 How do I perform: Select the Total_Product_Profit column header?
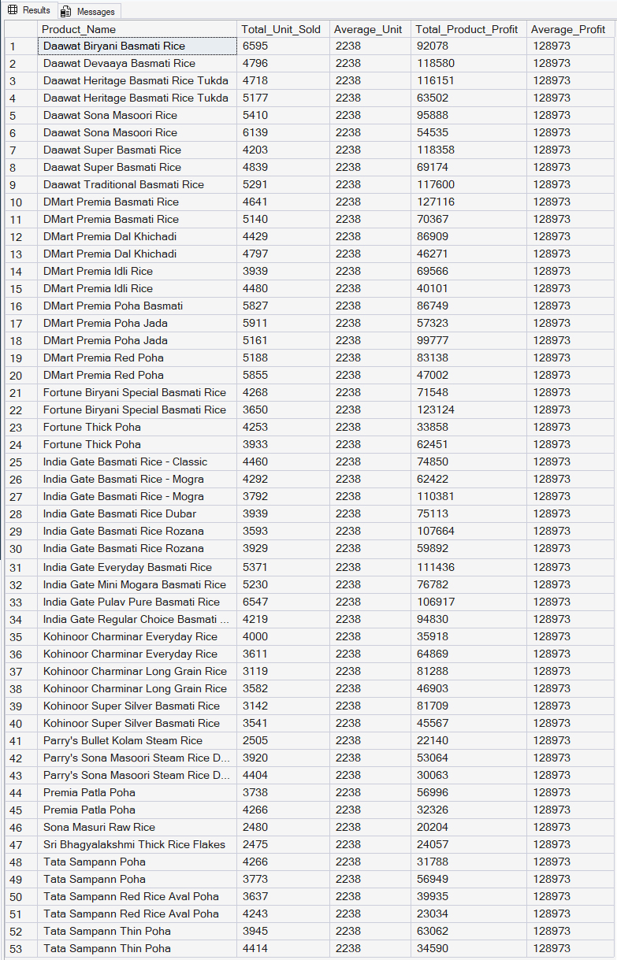point(467,29)
